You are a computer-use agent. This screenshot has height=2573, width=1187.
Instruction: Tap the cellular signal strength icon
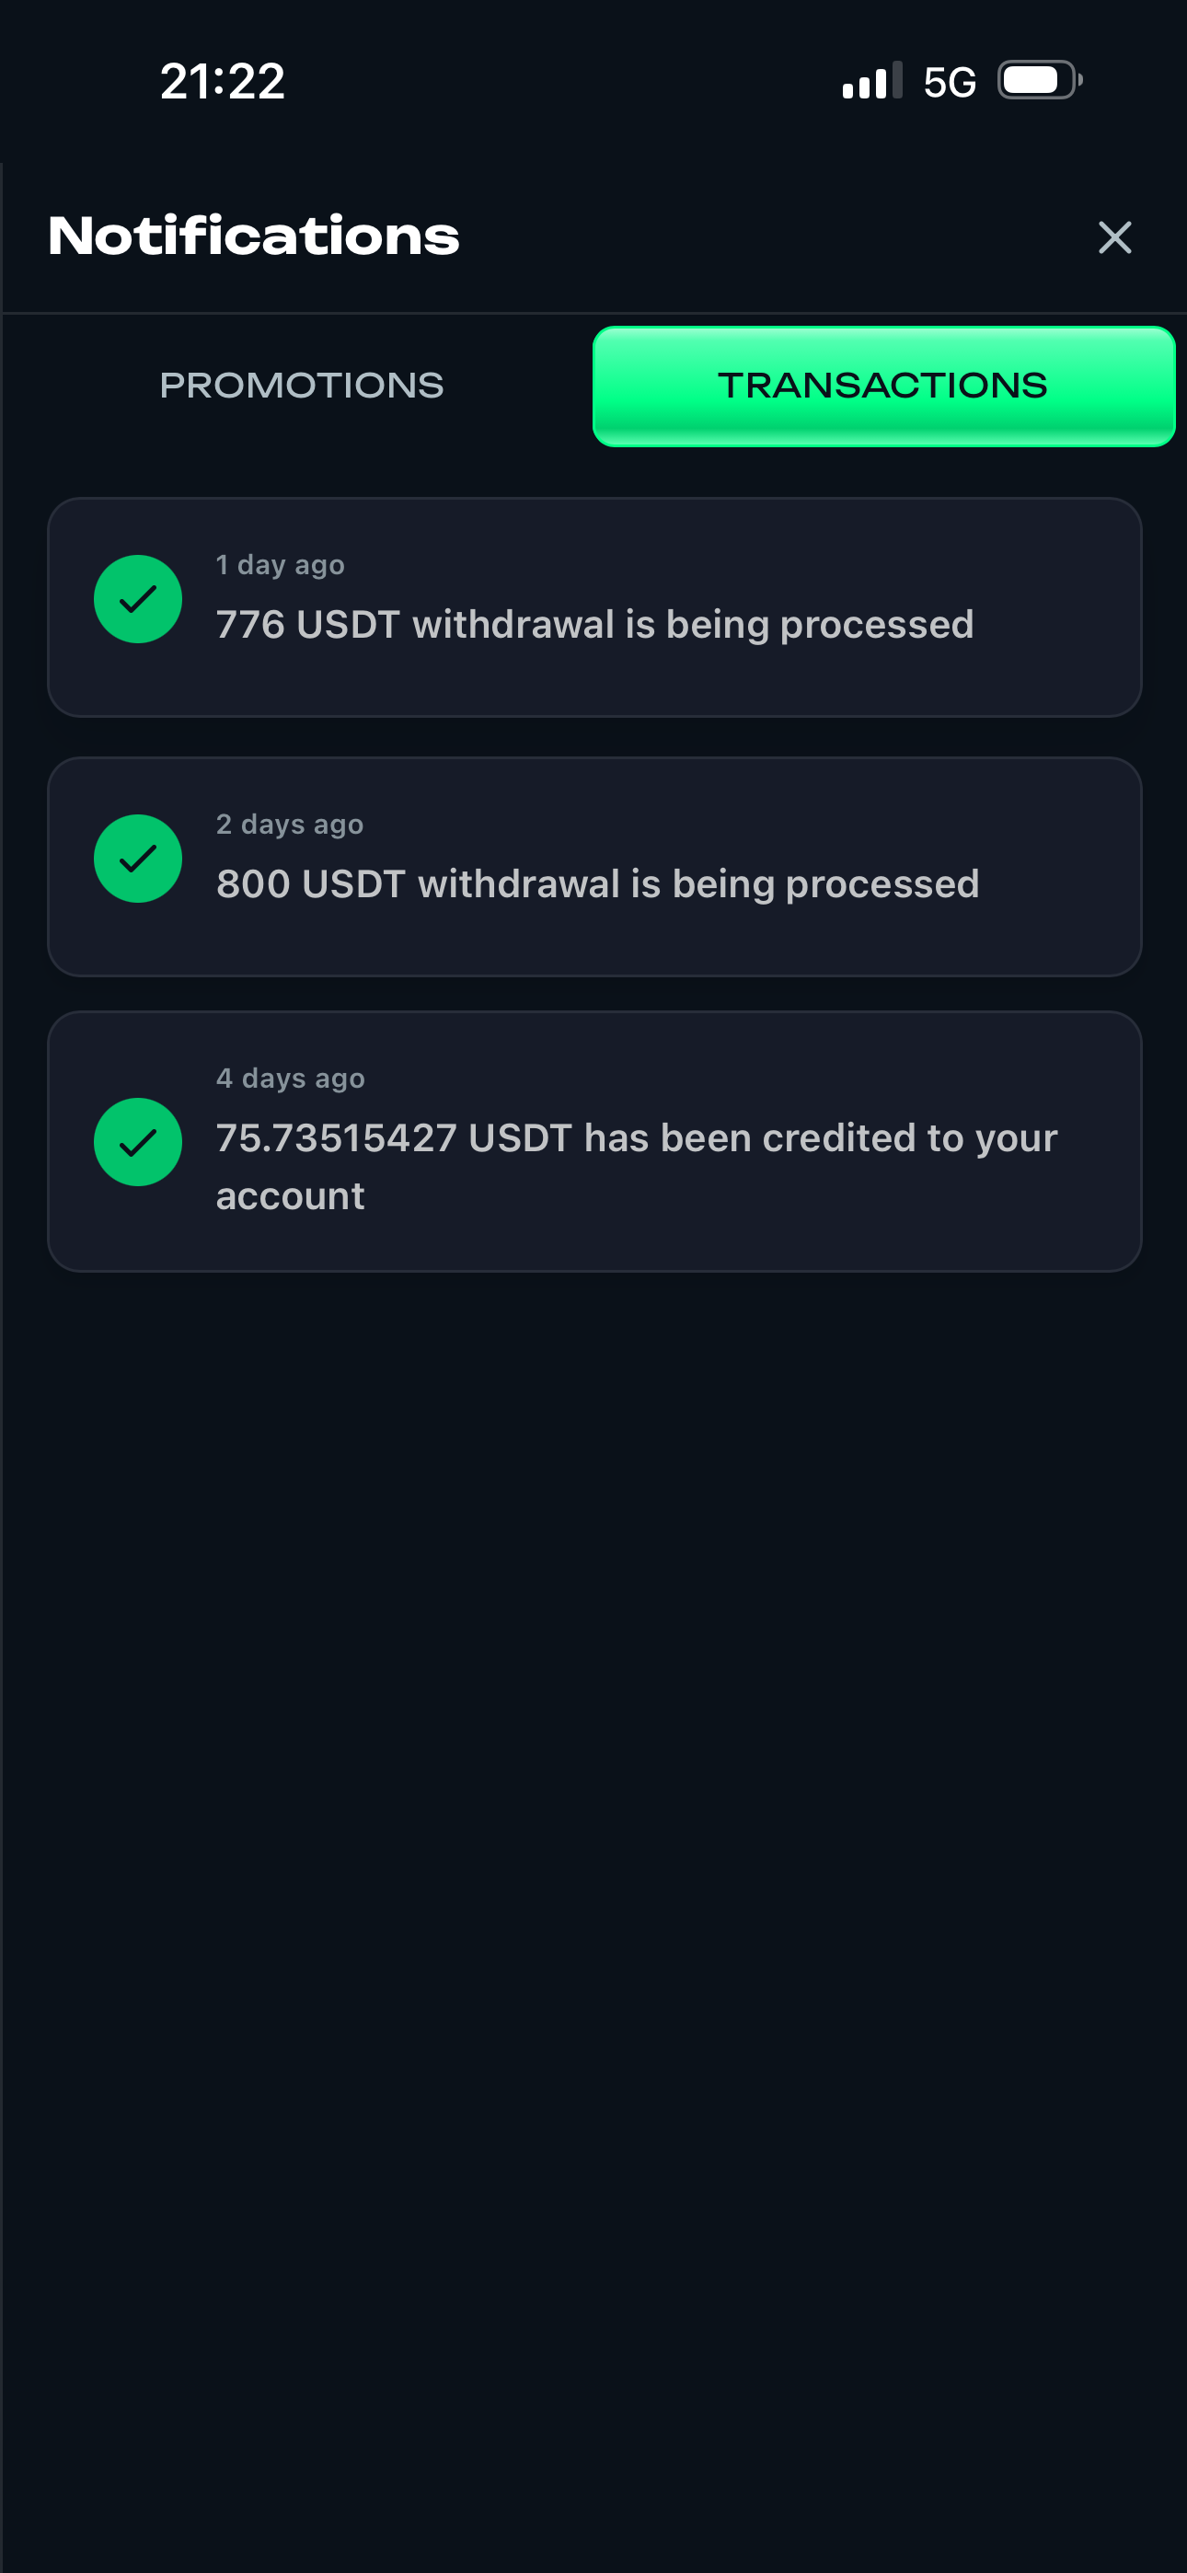pos(871,81)
